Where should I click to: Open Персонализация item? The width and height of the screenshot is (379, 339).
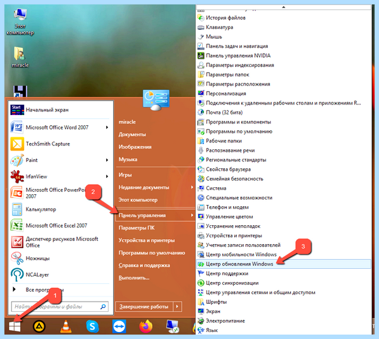(284, 94)
